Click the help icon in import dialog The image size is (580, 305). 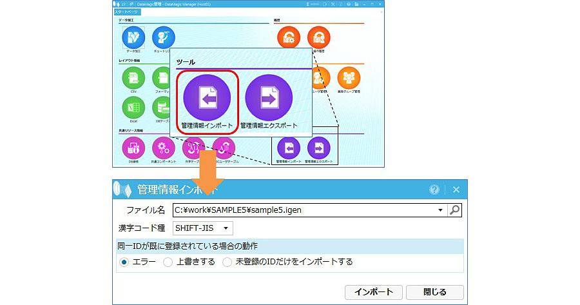coord(434,190)
